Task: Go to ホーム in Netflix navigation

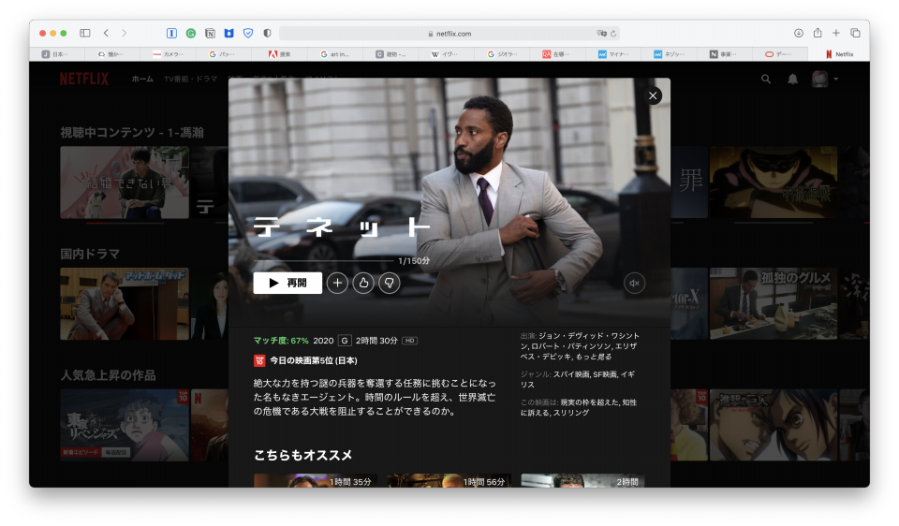Action: point(142,79)
